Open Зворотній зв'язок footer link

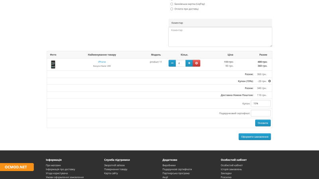pyautogui.click(x=114, y=165)
